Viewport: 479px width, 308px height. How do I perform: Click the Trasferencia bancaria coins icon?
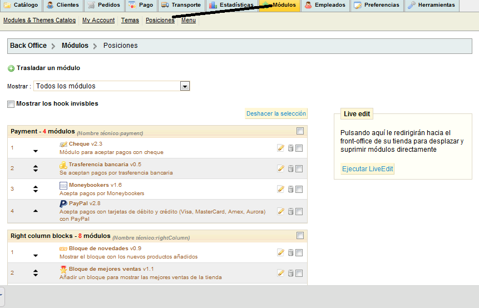click(63, 165)
